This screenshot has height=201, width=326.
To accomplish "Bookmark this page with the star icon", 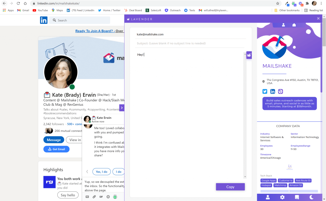I will pos(278,3).
